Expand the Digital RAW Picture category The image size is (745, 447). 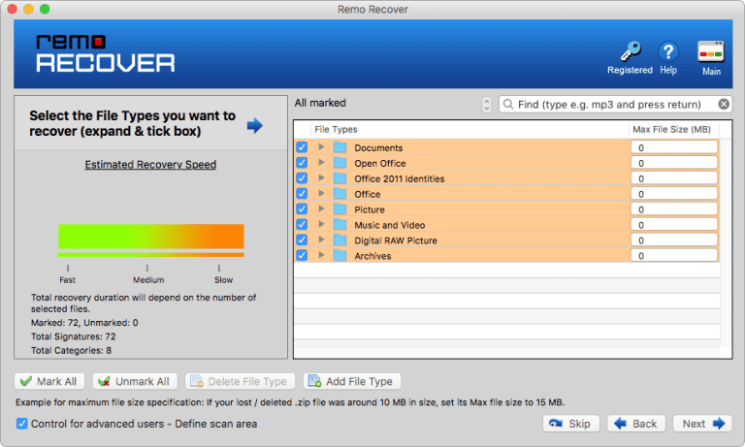point(321,240)
